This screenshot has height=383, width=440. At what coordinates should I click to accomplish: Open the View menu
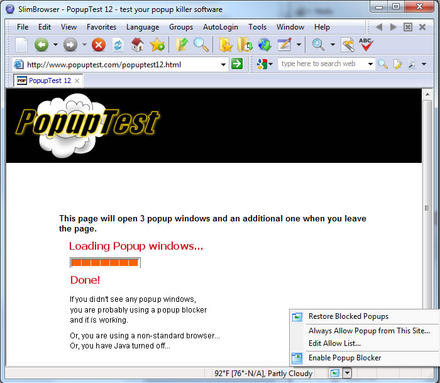point(69,27)
